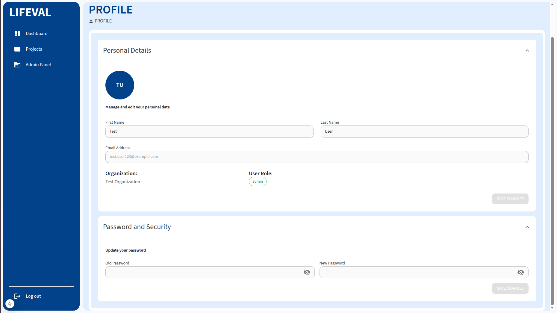Collapse the Personal Details section
Viewport: 557px width, 313px height.
coord(527,51)
